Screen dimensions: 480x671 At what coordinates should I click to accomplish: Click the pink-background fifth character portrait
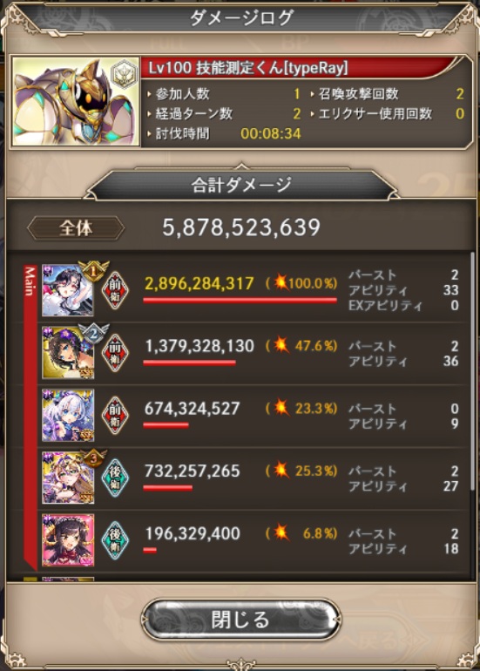[68, 540]
